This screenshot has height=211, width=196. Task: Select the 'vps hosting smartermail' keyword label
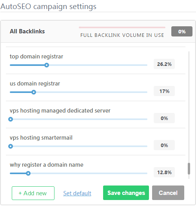(x=41, y=138)
